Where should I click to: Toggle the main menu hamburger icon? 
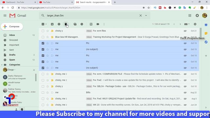(x=5, y=15)
